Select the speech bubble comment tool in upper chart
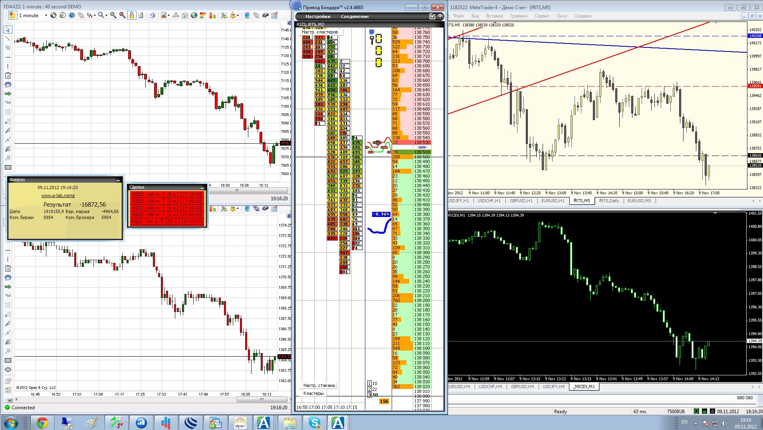Screen dimensions: 763x430 [8, 85]
